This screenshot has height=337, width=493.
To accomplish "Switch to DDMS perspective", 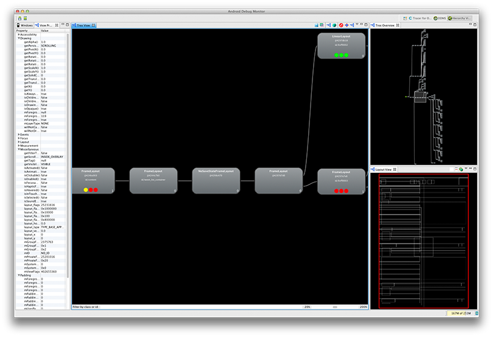I will pyautogui.click(x=440, y=18).
